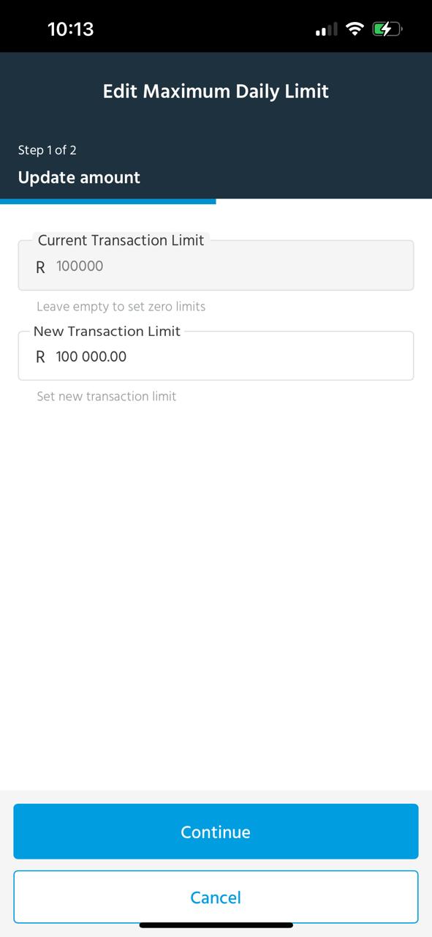
Task: Tap the cellular signal strength icon
Action: 326,30
